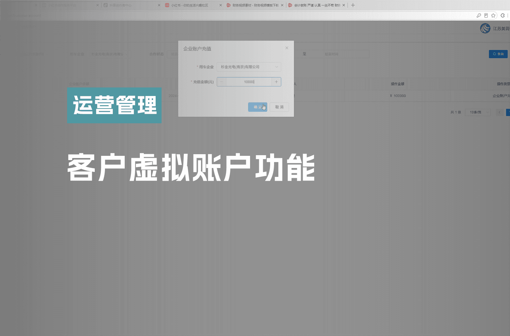510x336 pixels.
Task: Toggle reader mode icon in address bar
Action: point(486,15)
